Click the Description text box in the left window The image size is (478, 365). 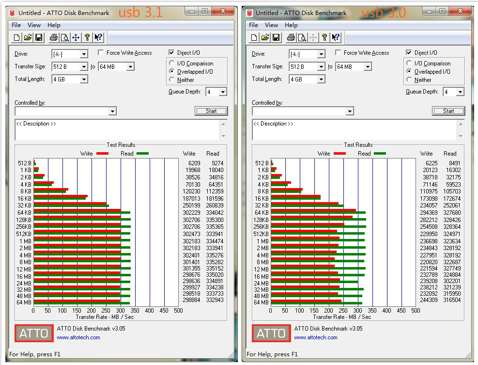(116, 130)
